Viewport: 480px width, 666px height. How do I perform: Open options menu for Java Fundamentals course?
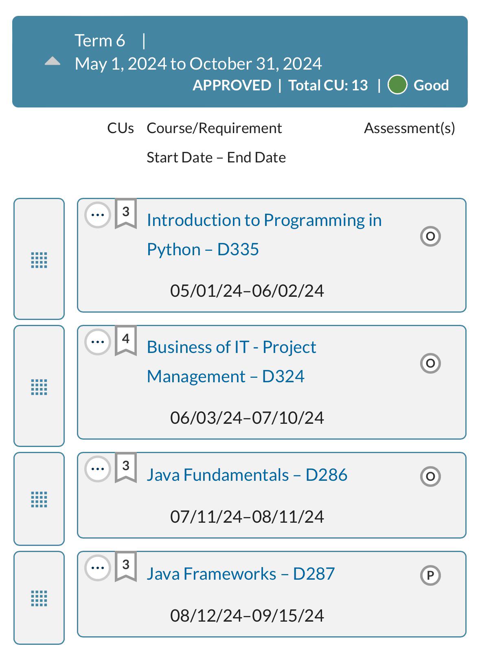[x=98, y=469]
